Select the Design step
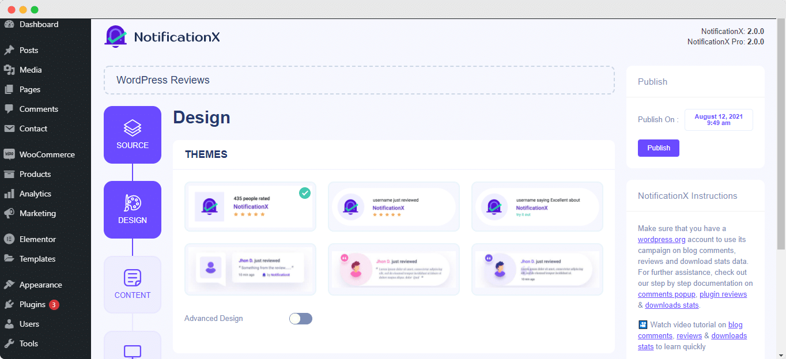The image size is (786, 359). click(133, 210)
